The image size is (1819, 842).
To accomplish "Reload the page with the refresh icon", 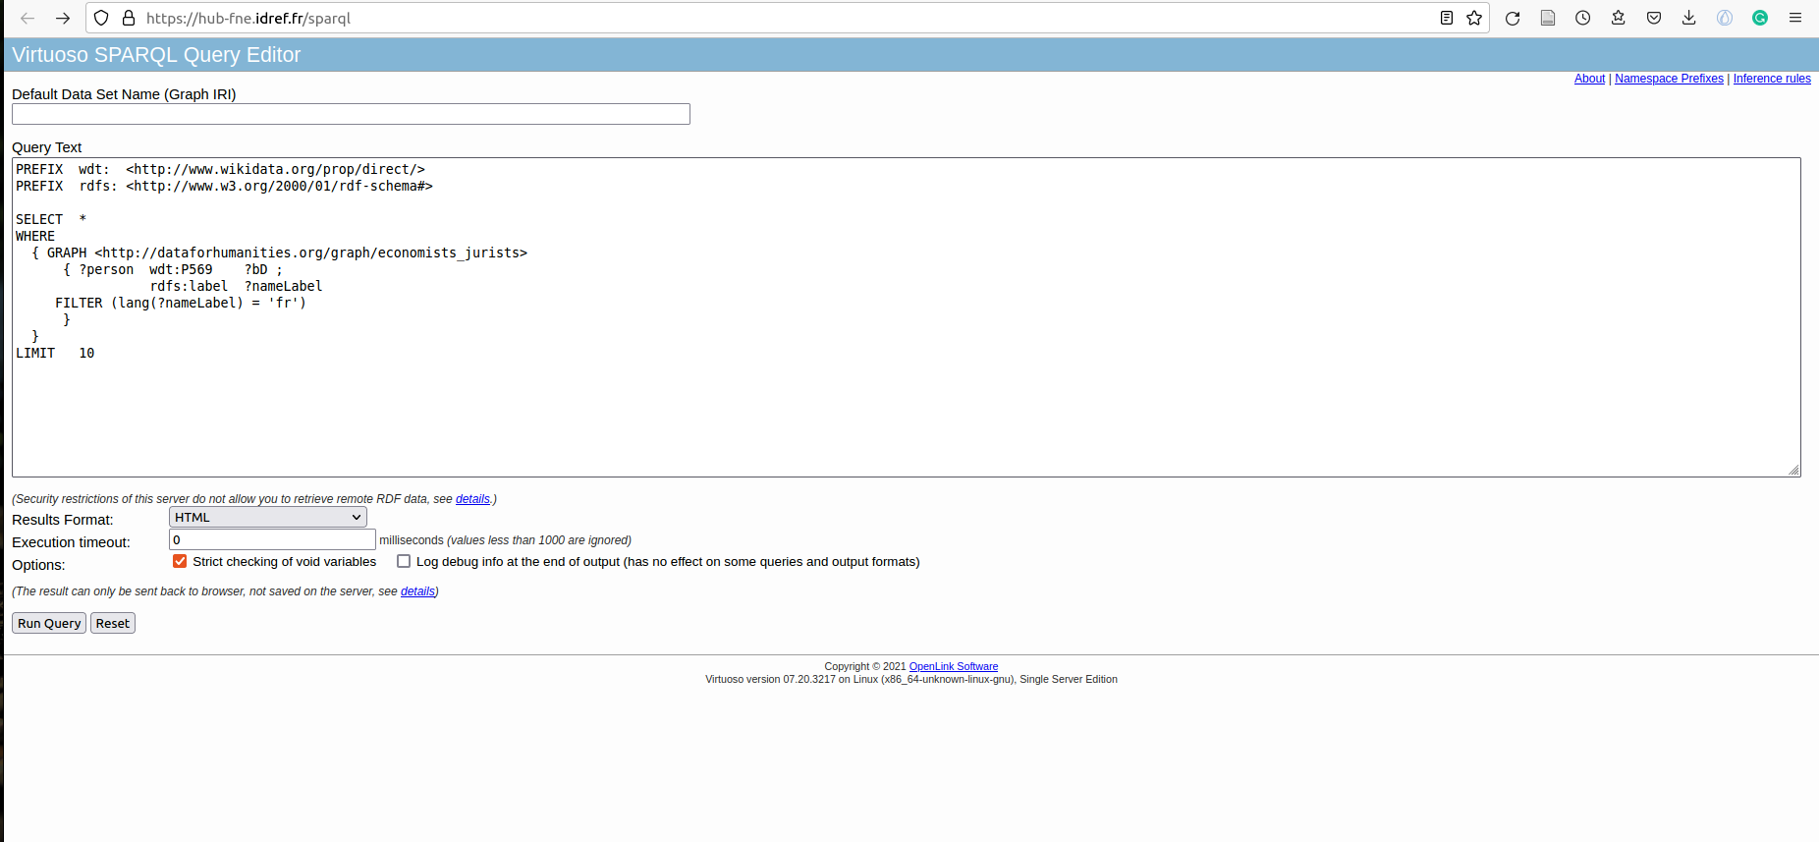I will pos(1513,18).
